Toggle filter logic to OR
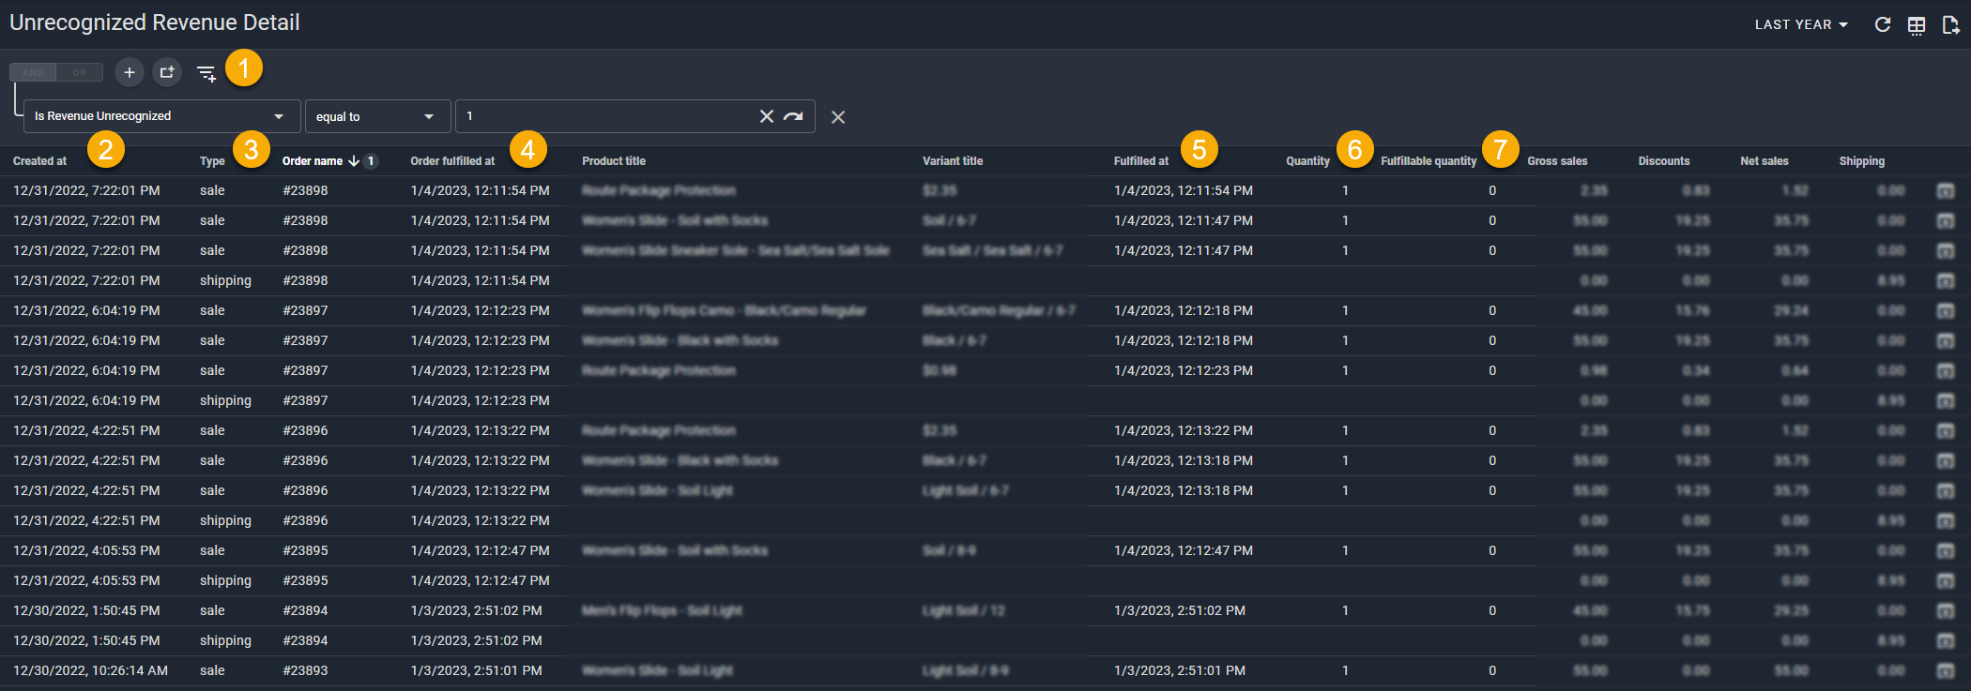The height and width of the screenshot is (691, 1971). (x=80, y=72)
